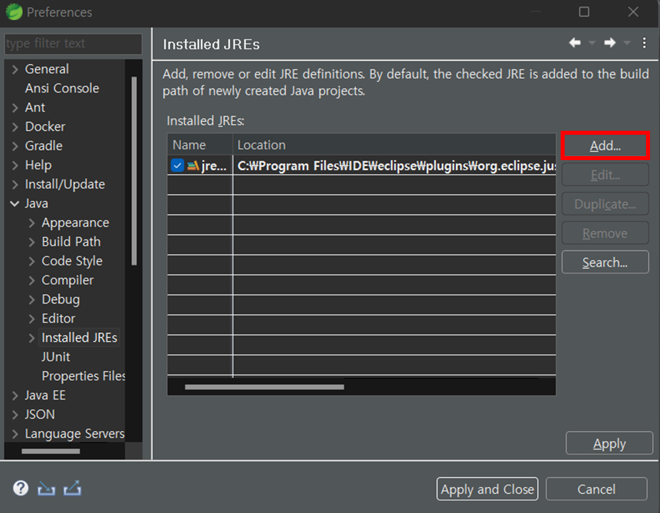Expand the Editor subcategory arrow
The height and width of the screenshot is (513, 660).
tap(31, 319)
